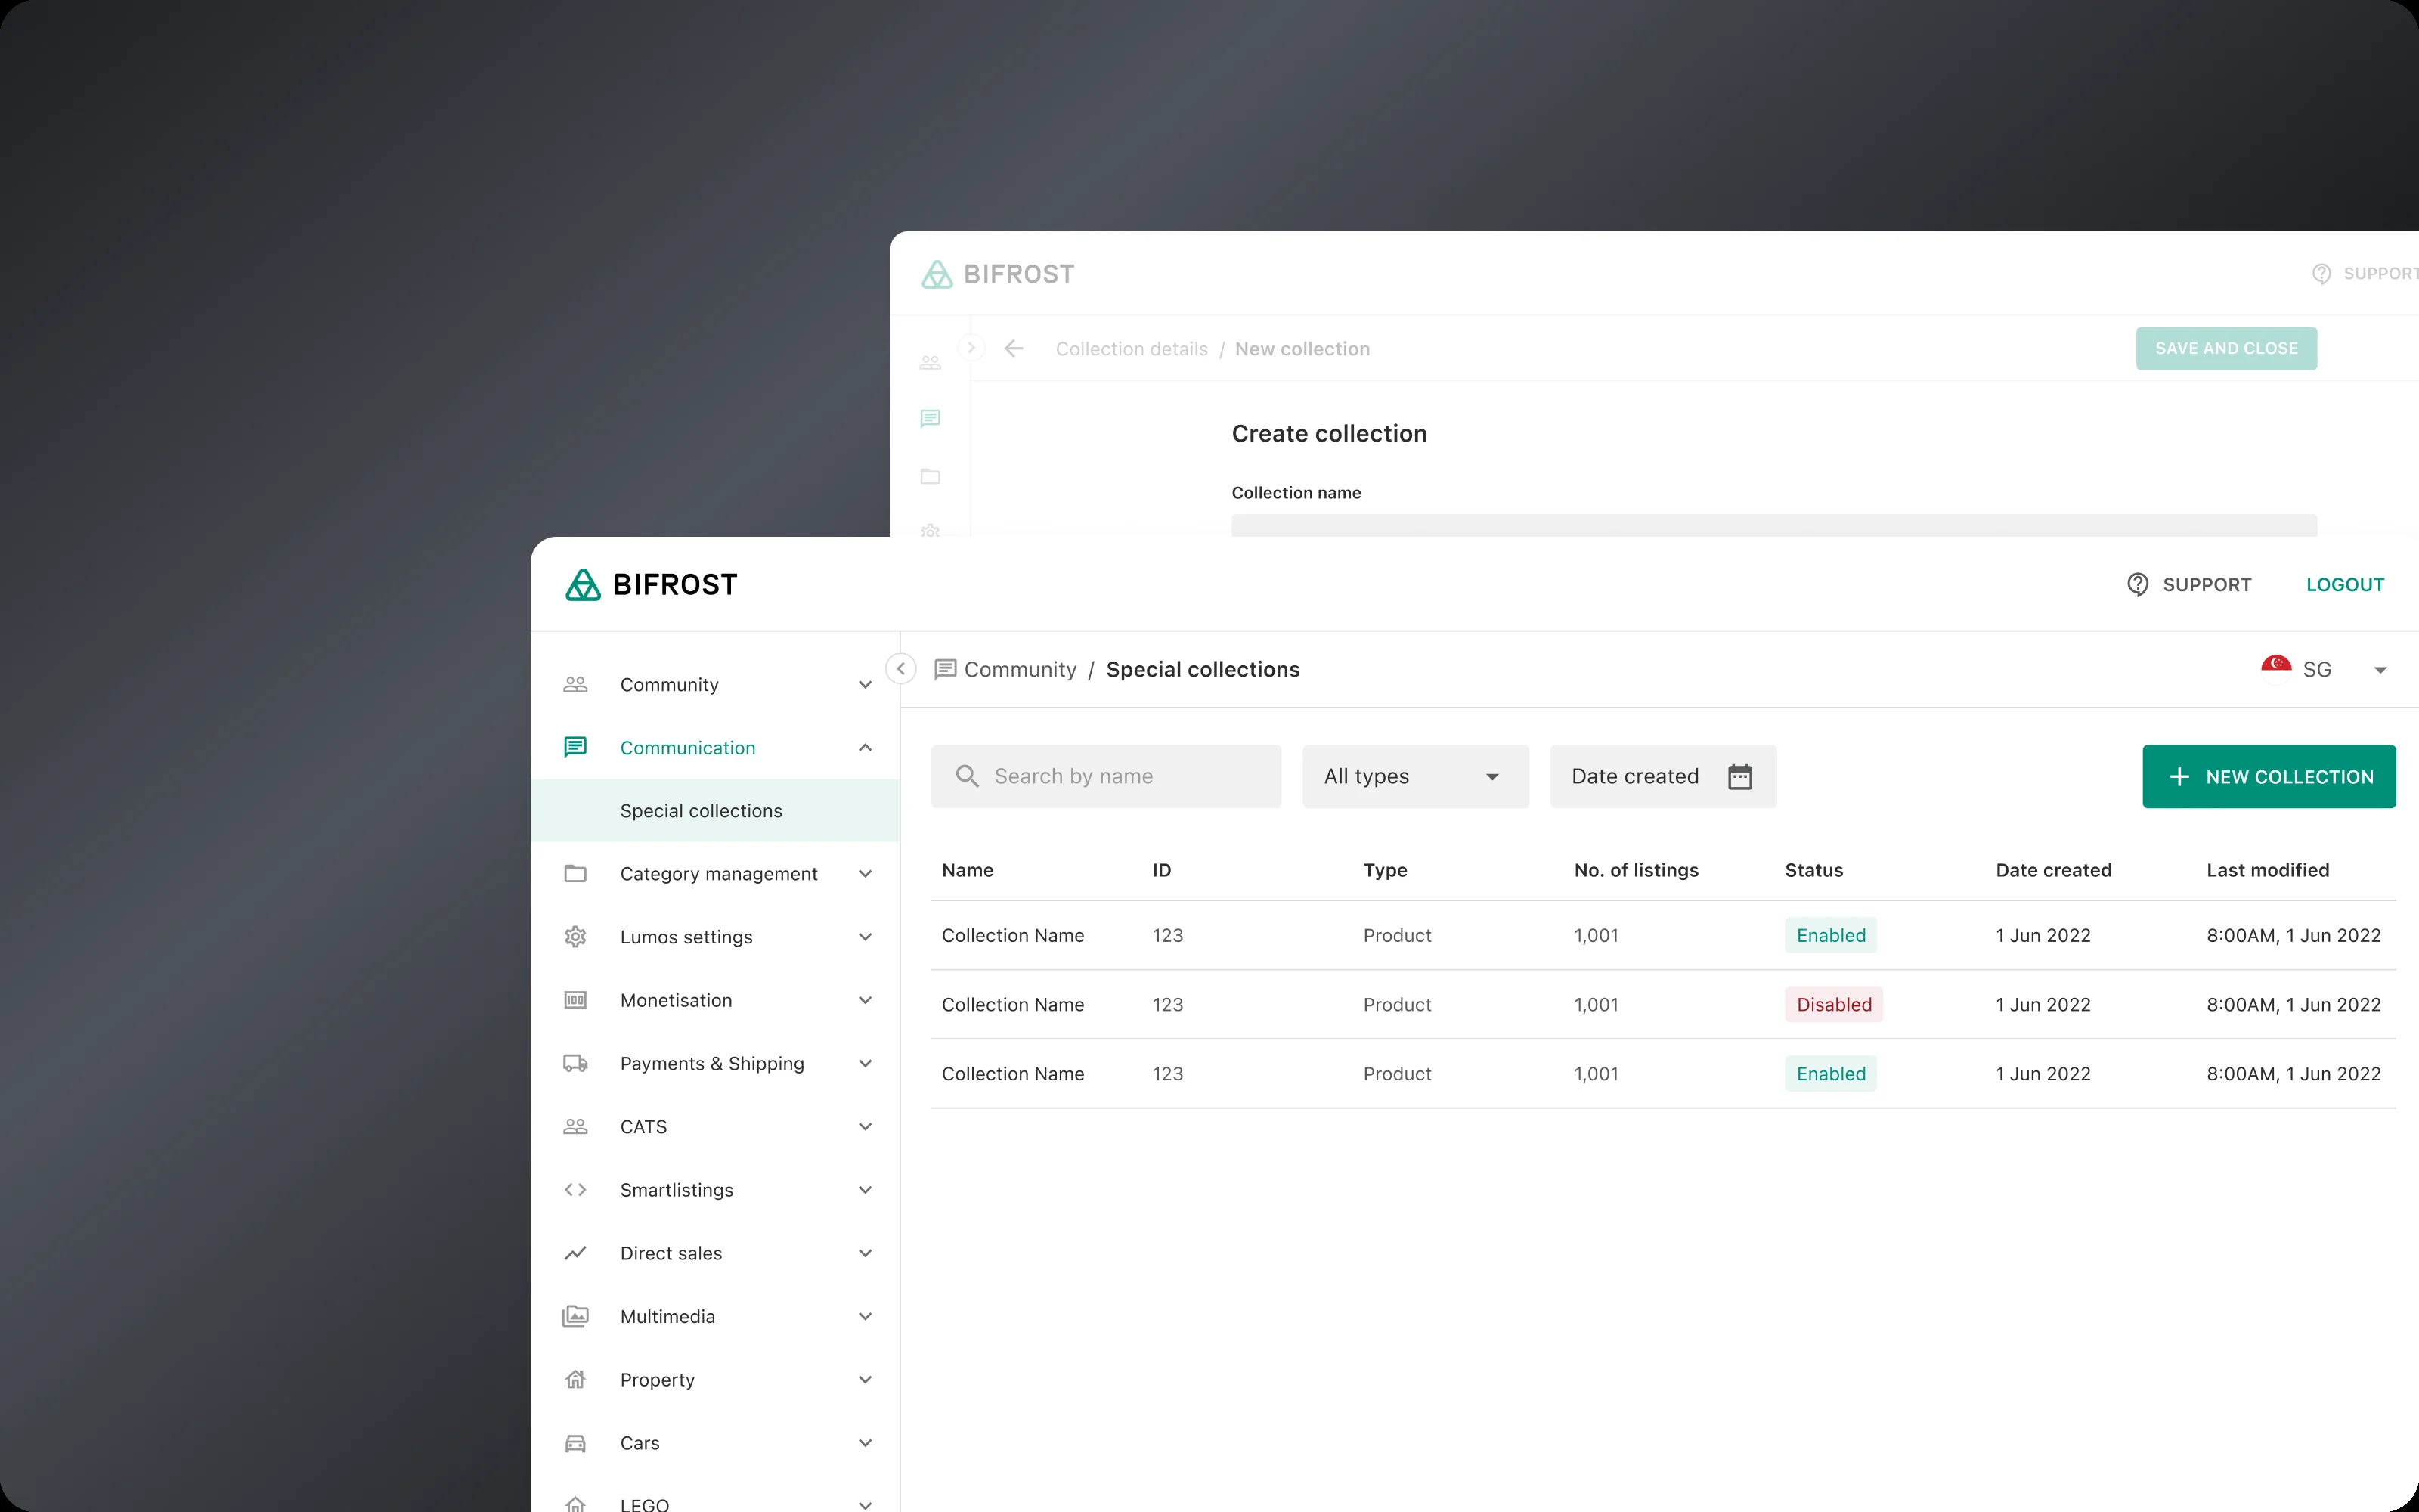Viewport: 2419px width, 1512px height.
Task: Click Status column header
Action: point(1813,871)
